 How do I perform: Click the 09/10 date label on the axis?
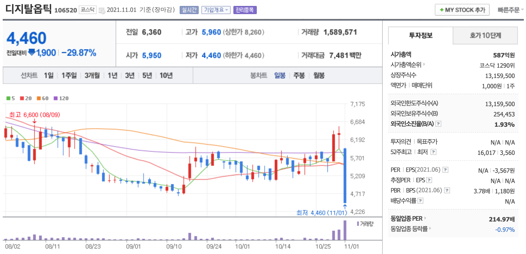click(x=174, y=247)
